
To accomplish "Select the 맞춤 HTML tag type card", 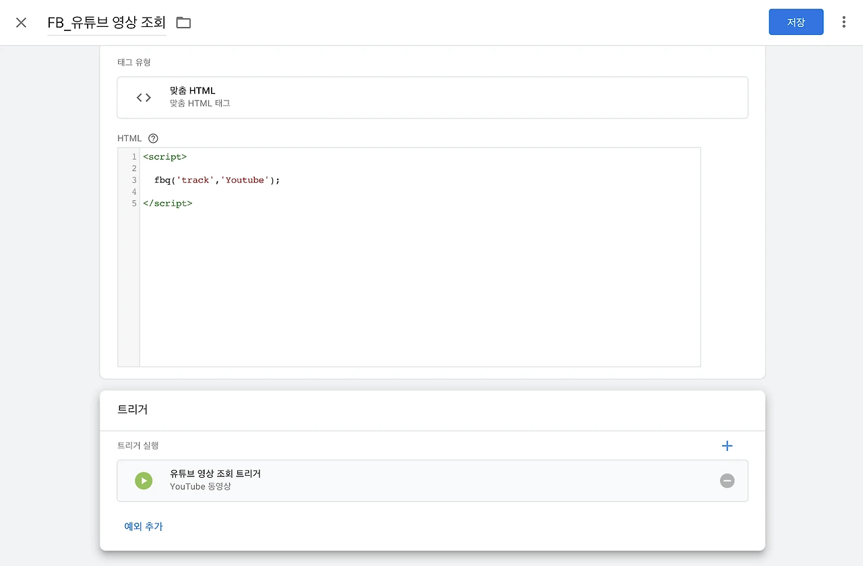I will (x=432, y=98).
